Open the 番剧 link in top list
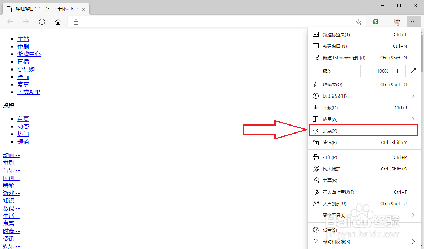This screenshot has width=424, height=249. tap(23, 46)
